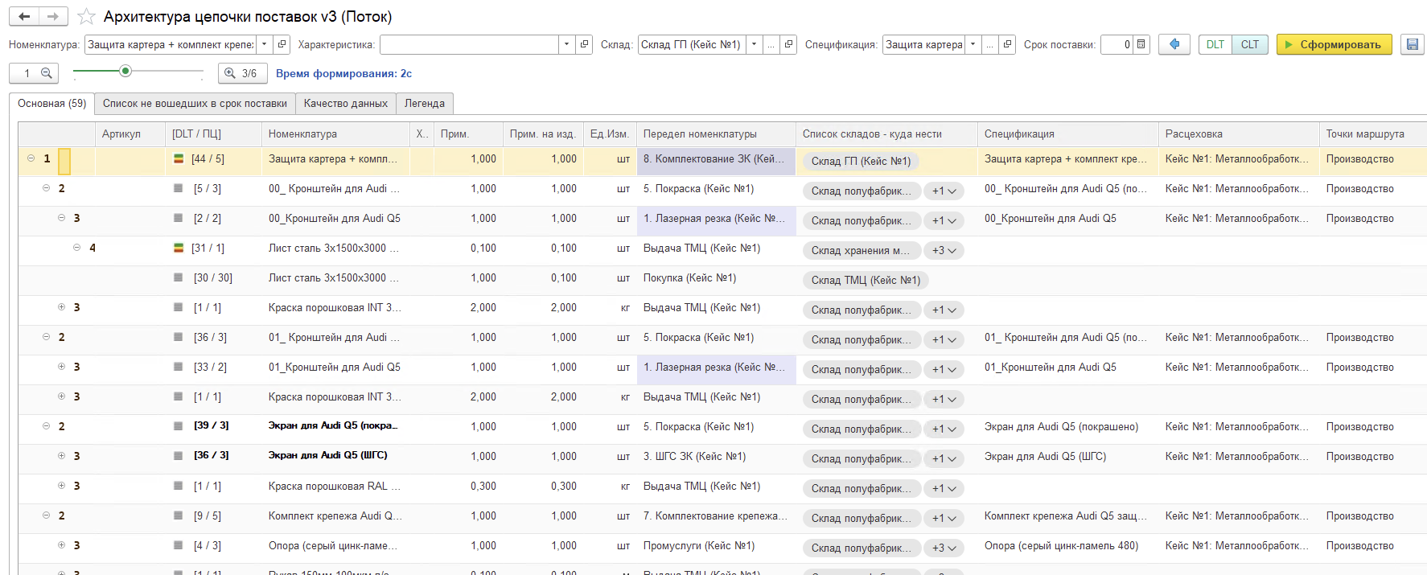Collapse level 4 row Лист сталь 3х1500х3000
The height and width of the screenshot is (575, 1427).
point(76,248)
